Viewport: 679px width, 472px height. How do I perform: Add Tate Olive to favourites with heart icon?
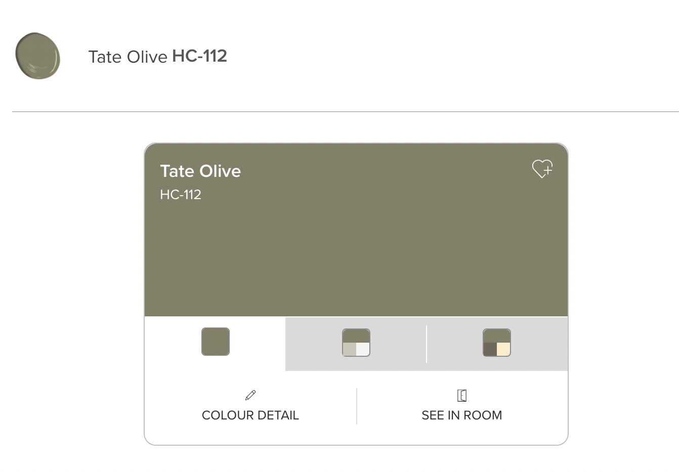[x=542, y=168]
